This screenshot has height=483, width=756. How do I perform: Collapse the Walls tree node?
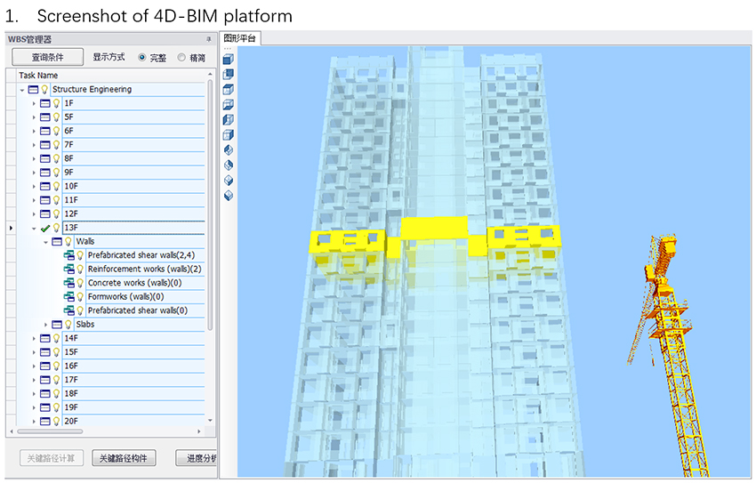pos(46,241)
